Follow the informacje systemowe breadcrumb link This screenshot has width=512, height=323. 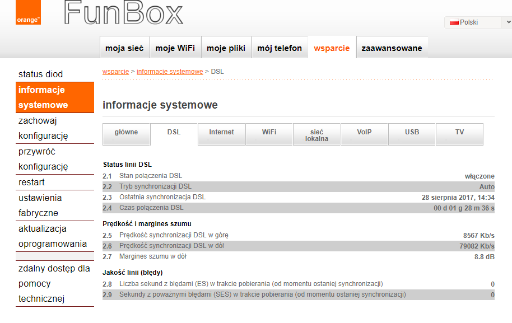point(170,72)
